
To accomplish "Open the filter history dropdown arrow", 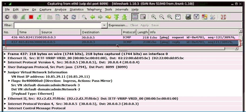I will (104, 25).
